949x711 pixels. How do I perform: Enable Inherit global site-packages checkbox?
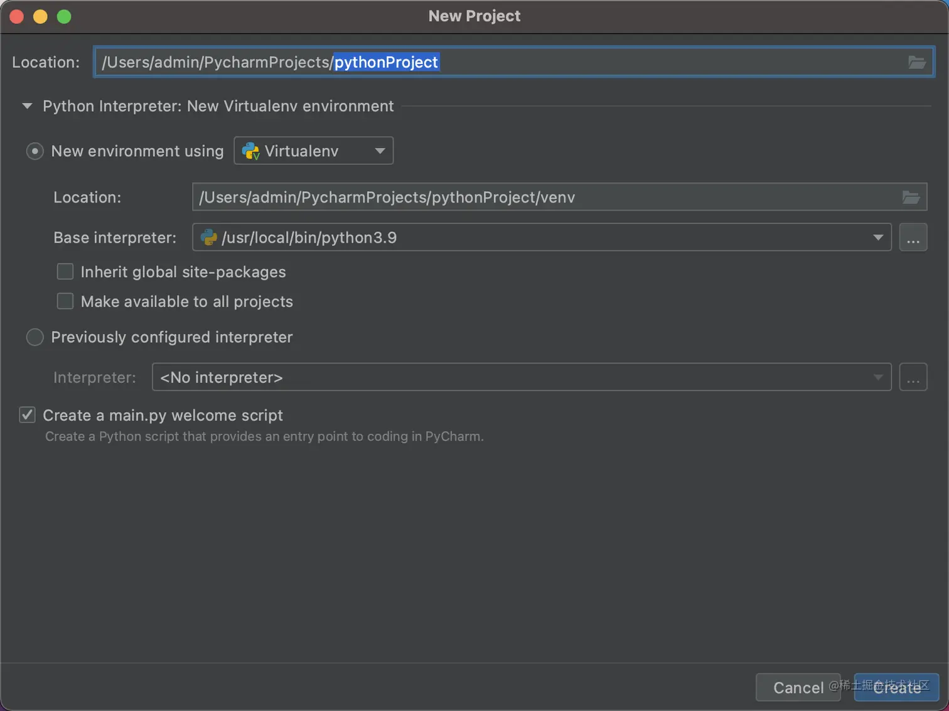(65, 271)
